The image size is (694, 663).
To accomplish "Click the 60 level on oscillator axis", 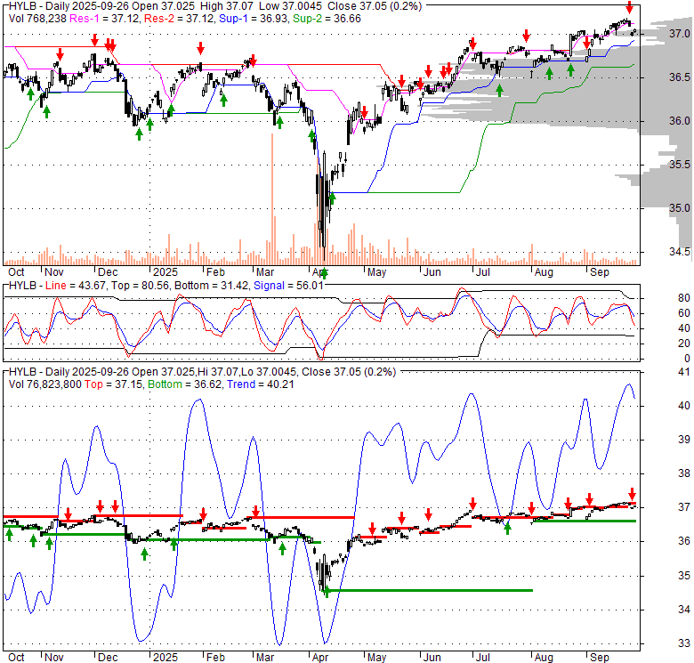I will [x=684, y=313].
